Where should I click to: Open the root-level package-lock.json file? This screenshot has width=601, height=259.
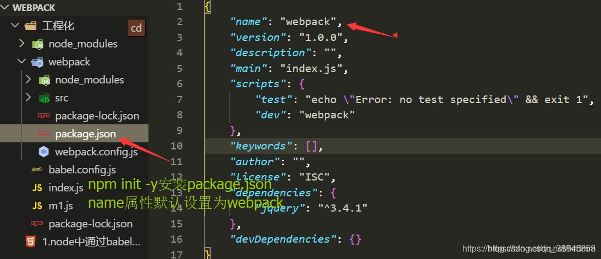[x=90, y=224]
